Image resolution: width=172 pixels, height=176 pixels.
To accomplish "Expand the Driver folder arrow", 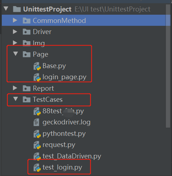I will (15, 32).
